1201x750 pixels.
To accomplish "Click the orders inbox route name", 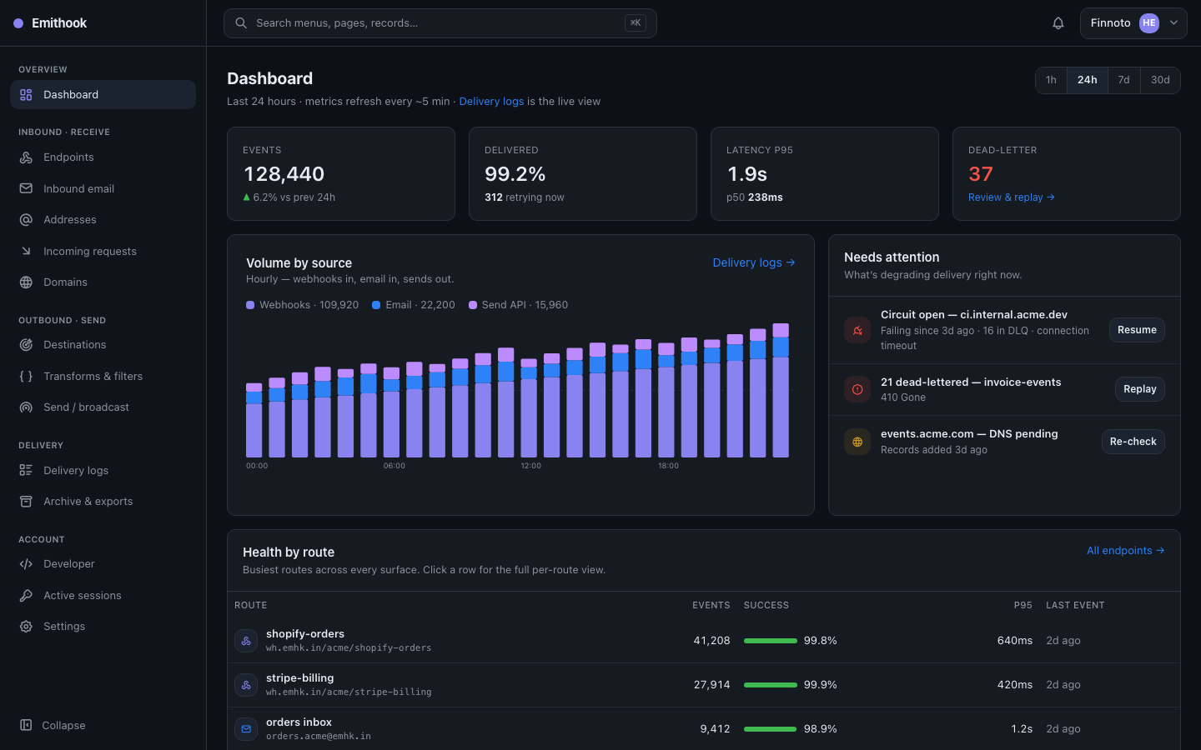I will (299, 722).
